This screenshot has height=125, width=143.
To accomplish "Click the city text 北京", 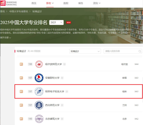I will coord(125,119).
